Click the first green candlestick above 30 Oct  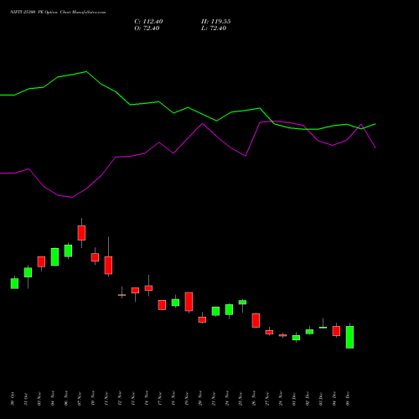point(14,283)
